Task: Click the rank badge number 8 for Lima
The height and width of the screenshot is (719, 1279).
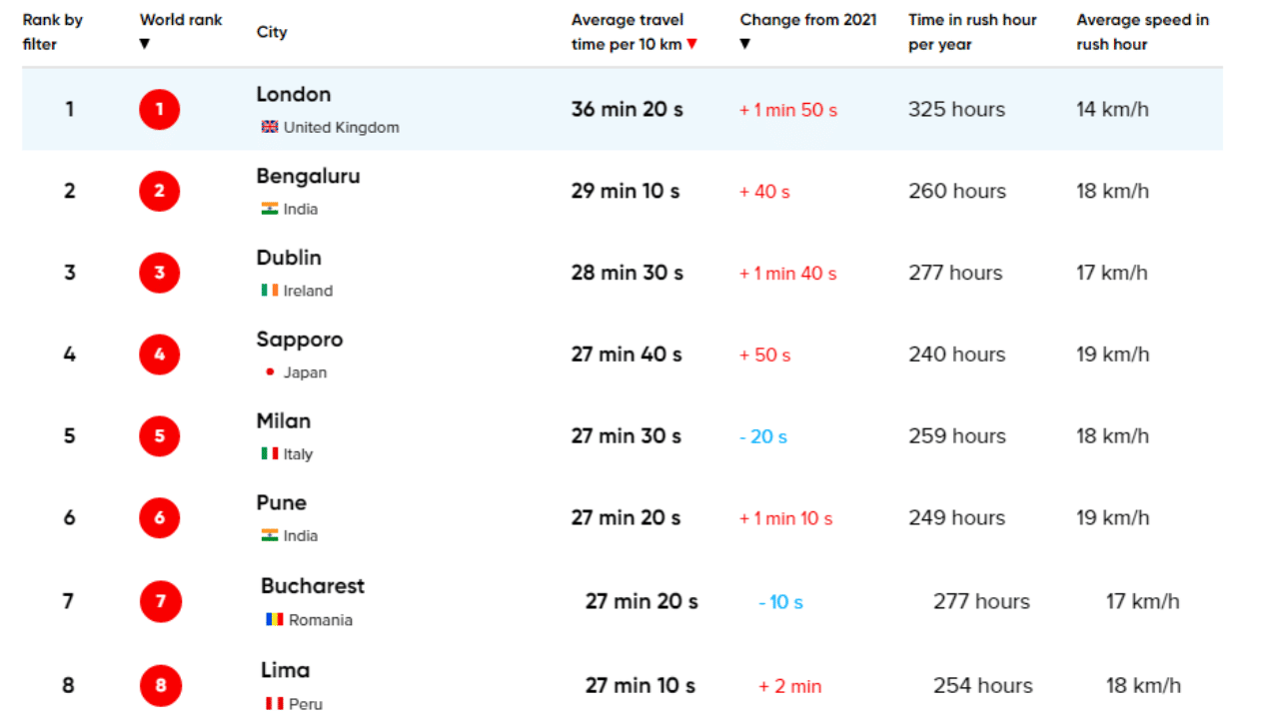Action: (159, 686)
